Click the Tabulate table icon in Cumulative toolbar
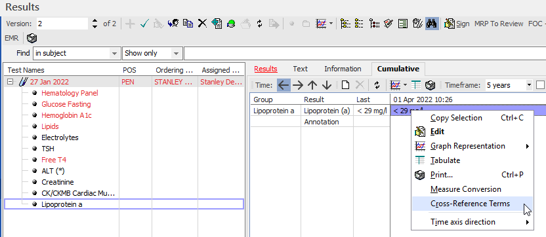The height and width of the screenshot is (237, 546). click(416, 85)
